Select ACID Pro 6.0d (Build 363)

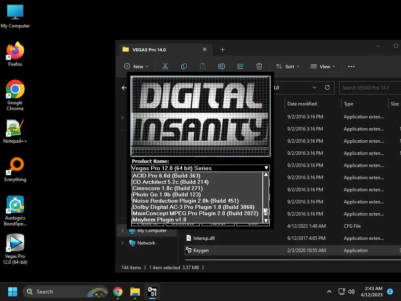197,176
